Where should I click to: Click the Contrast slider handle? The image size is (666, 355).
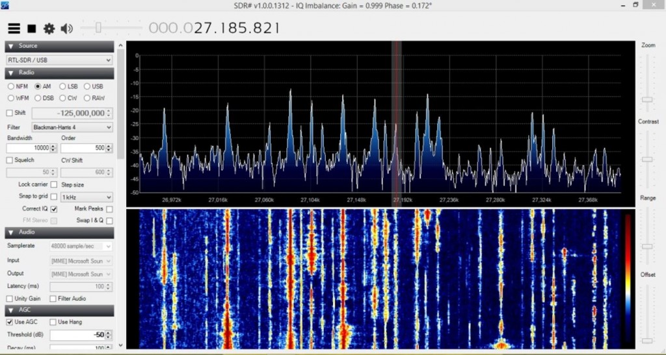[x=646, y=159]
